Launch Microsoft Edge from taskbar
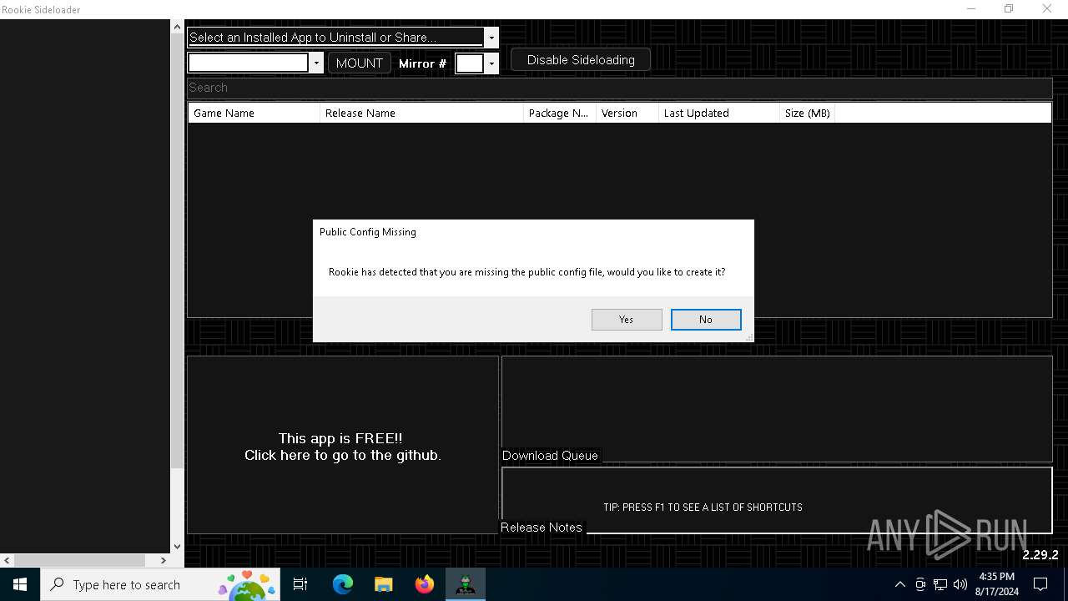The height and width of the screenshot is (601, 1068). point(343,584)
